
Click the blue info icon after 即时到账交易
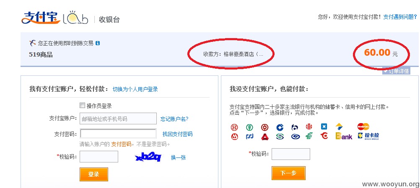point(98,43)
